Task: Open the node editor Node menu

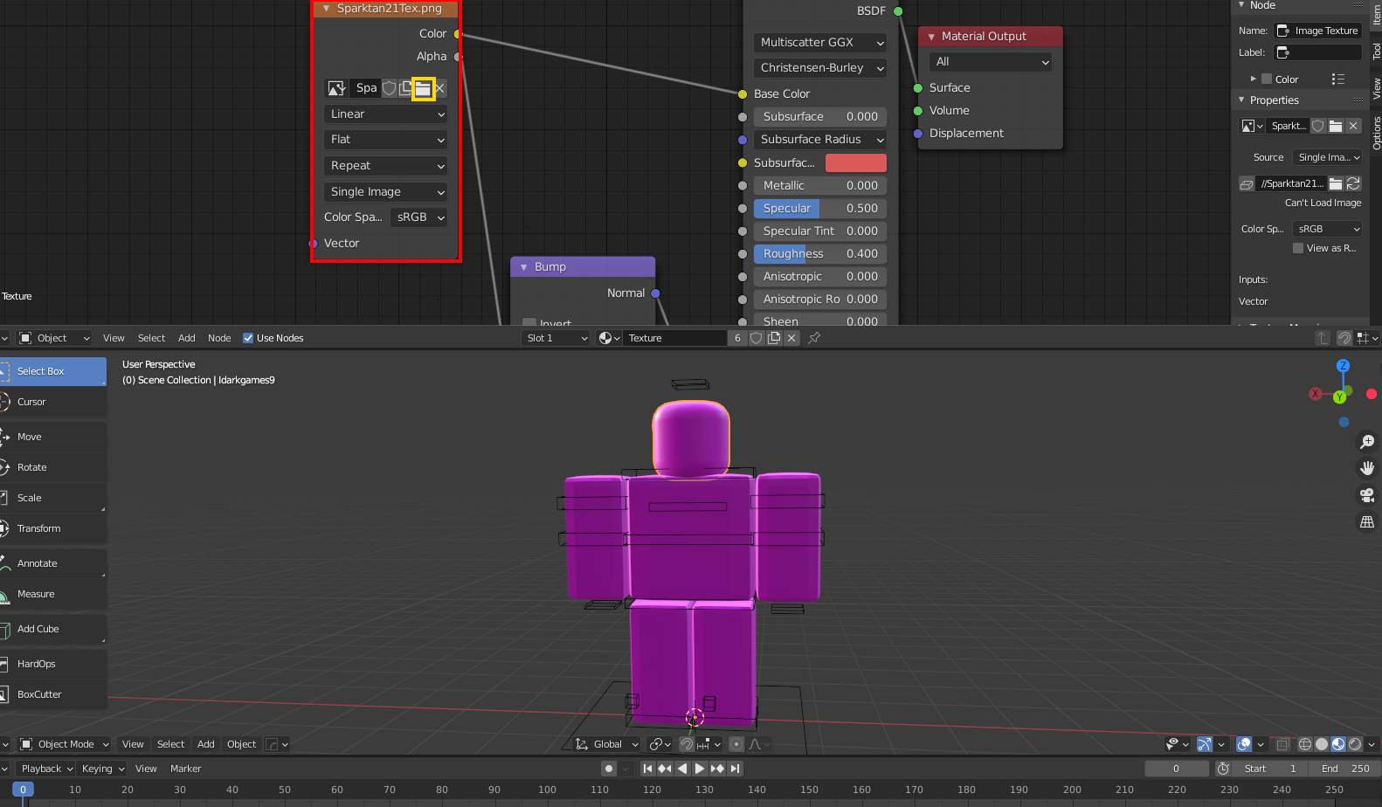Action: 219,338
